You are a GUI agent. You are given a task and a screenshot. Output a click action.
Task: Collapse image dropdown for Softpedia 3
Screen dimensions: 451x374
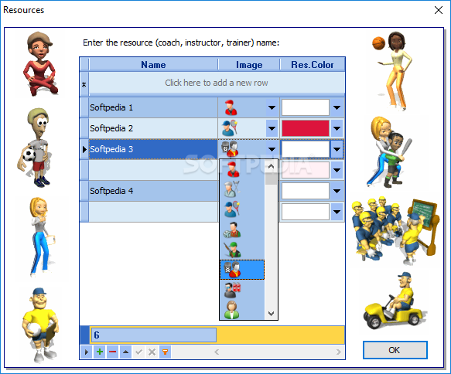tap(272, 149)
